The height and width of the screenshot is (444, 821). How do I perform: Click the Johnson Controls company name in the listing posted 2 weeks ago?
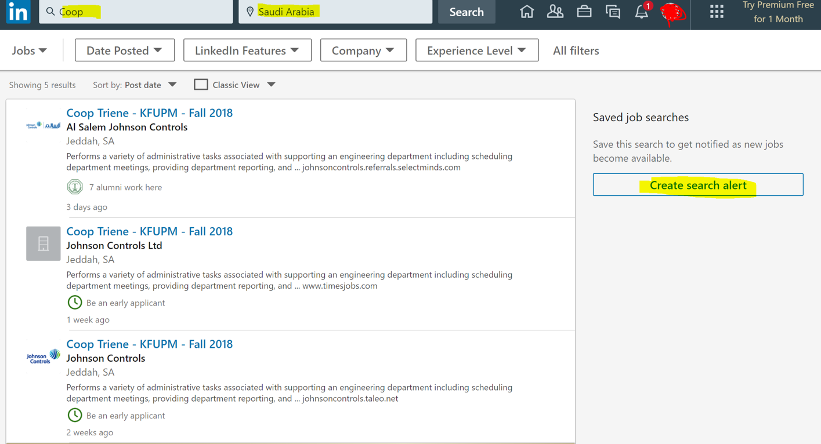coord(106,358)
